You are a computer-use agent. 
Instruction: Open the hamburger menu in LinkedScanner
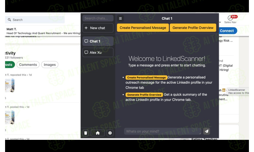pos(120,18)
